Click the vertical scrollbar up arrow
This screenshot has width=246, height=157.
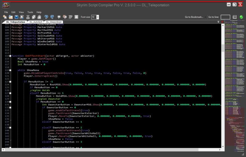[x=223, y=25]
